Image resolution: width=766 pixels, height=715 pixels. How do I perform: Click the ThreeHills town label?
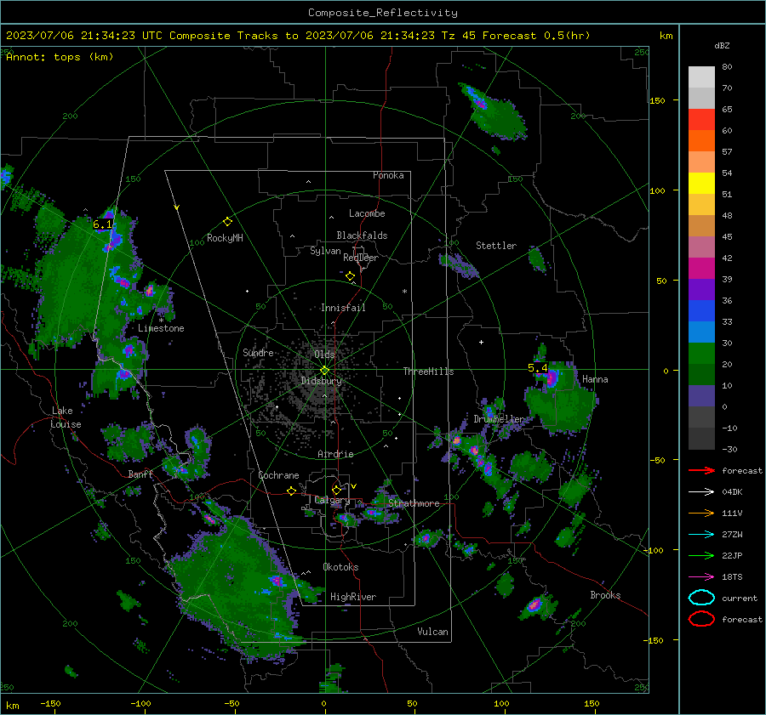click(x=428, y=372)
